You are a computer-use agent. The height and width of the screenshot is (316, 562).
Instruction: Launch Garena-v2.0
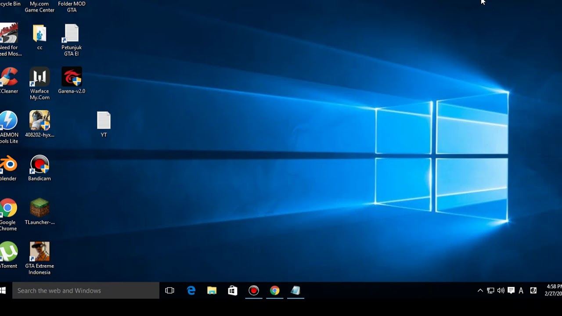tap(72, 77)
